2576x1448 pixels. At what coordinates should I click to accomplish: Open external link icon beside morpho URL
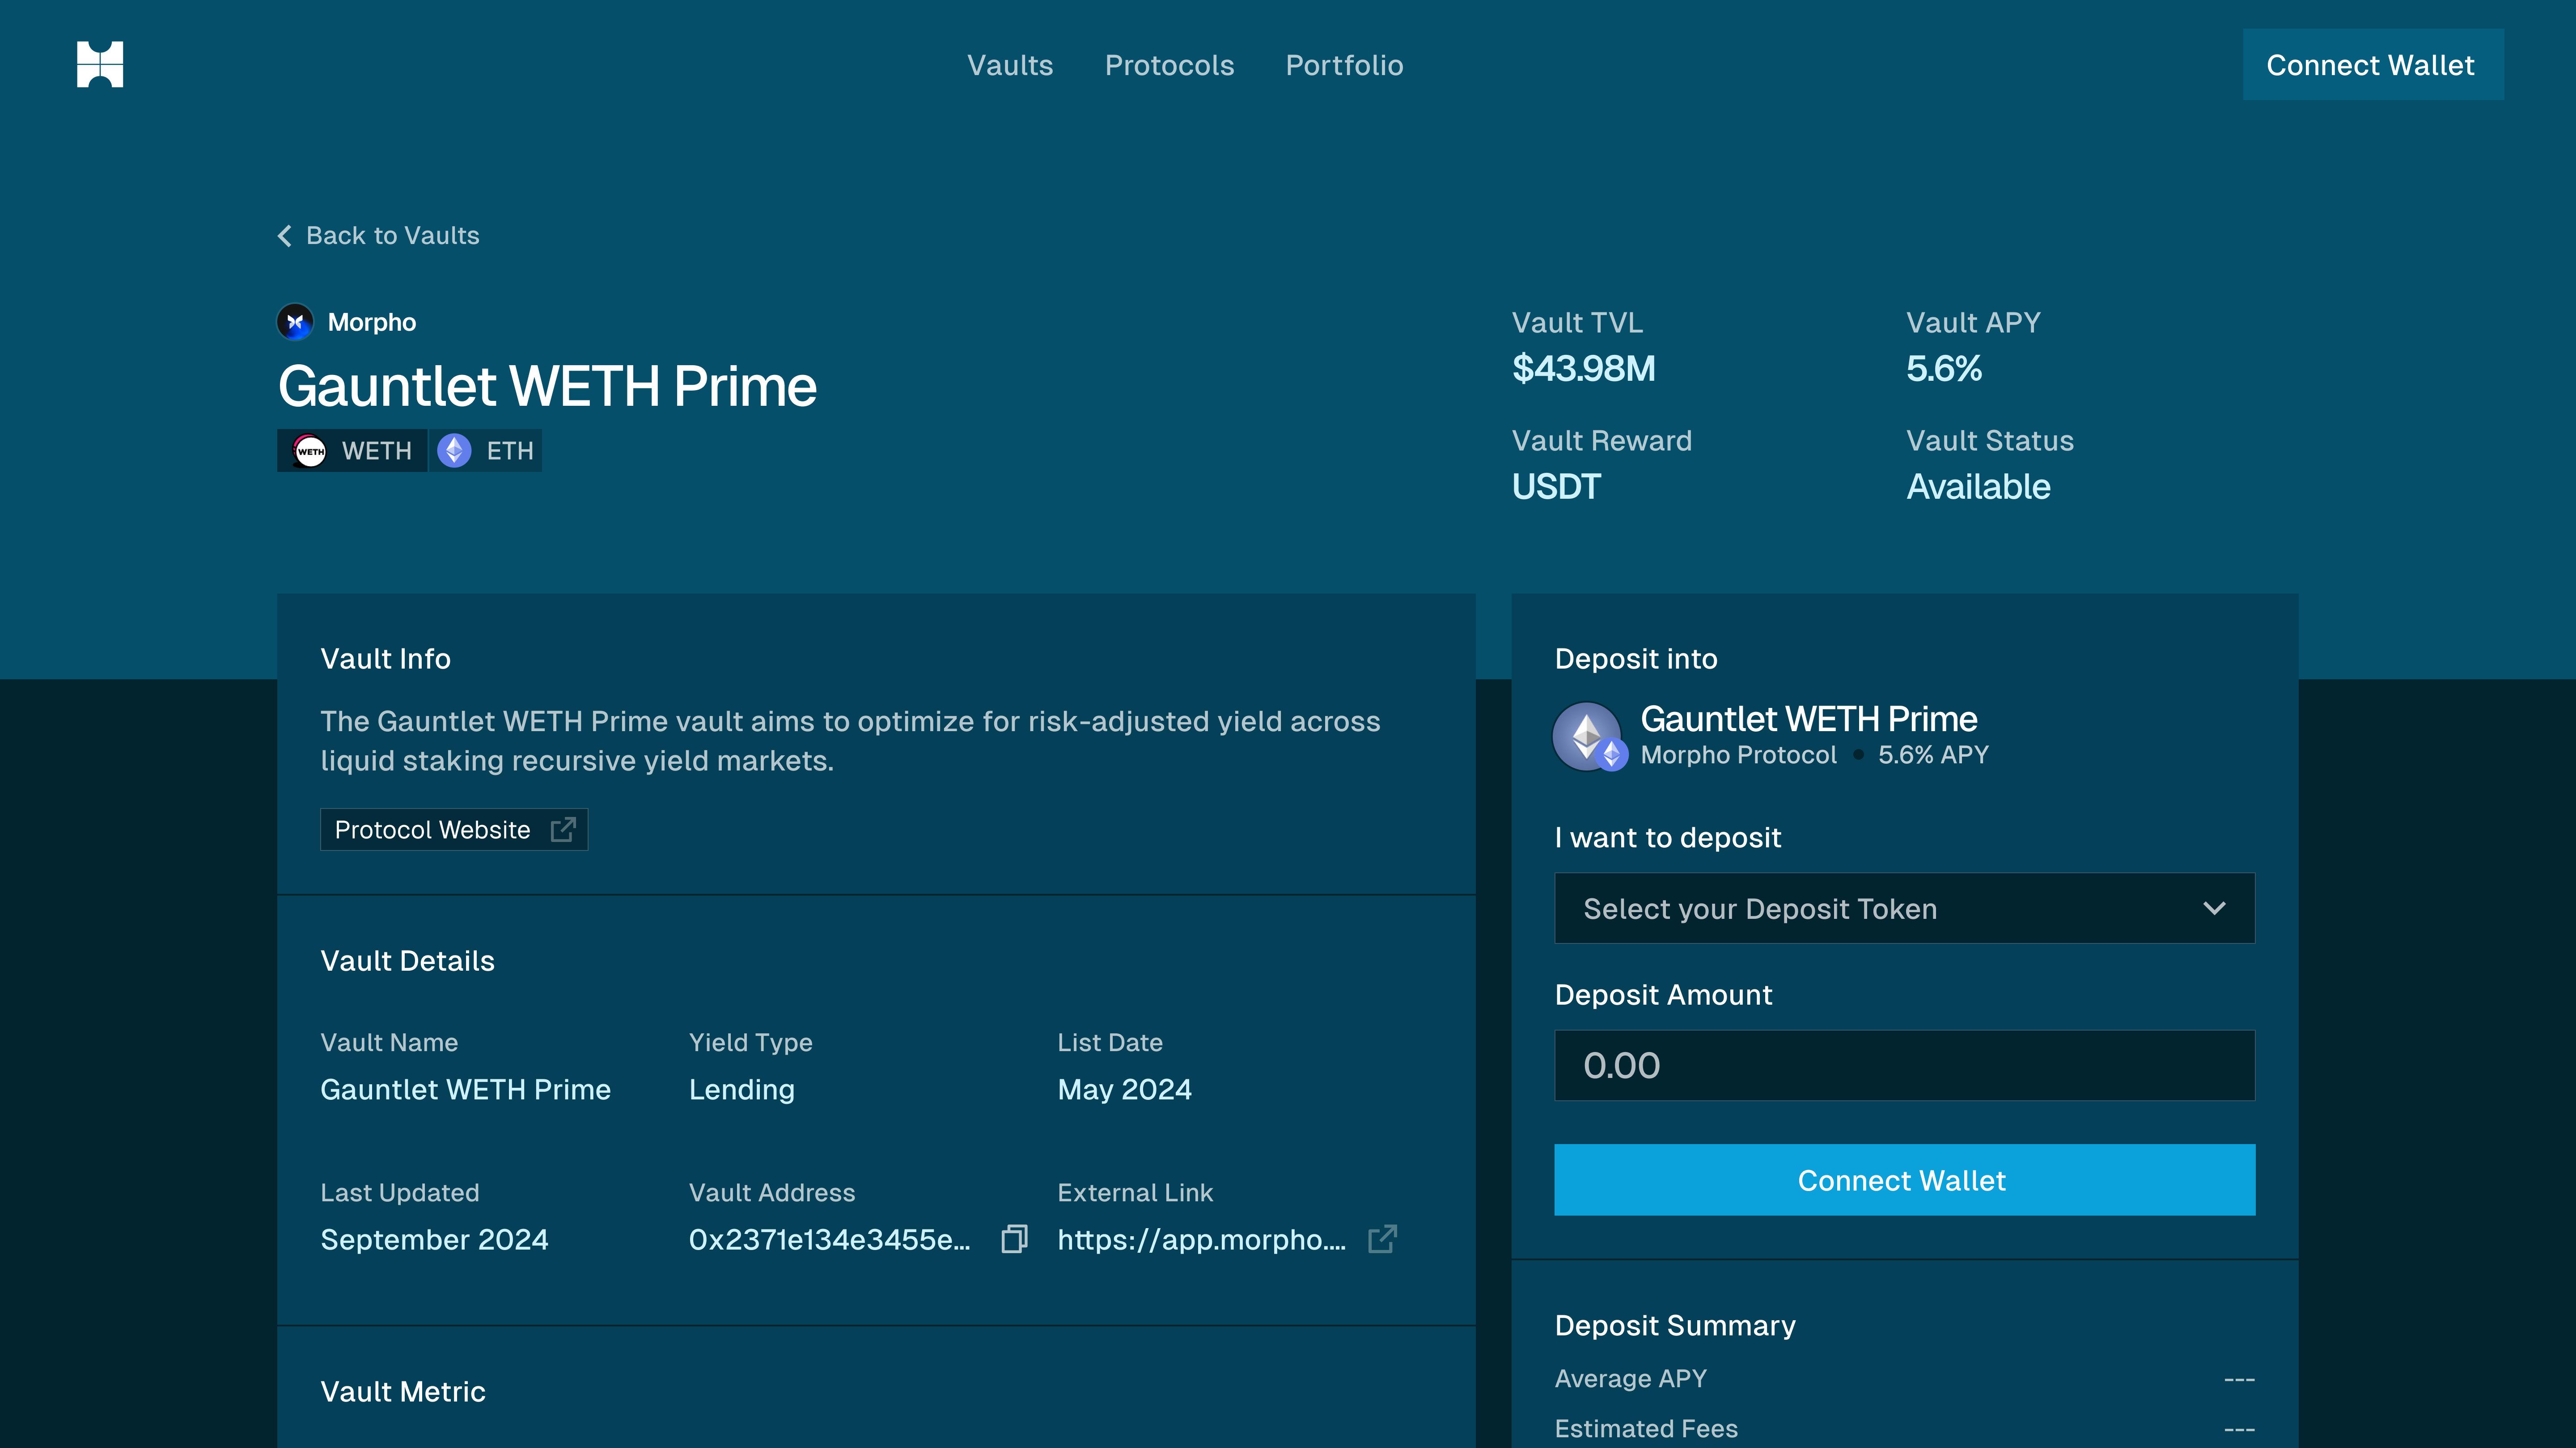1382,1239
